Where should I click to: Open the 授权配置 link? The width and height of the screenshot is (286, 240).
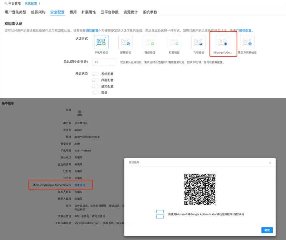pos(245,30)
